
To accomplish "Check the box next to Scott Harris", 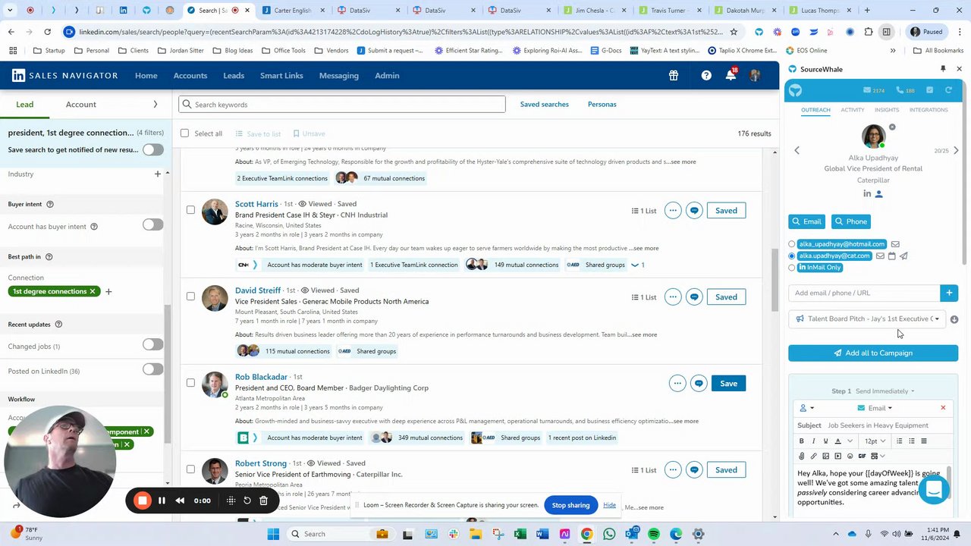I will 190,210.
